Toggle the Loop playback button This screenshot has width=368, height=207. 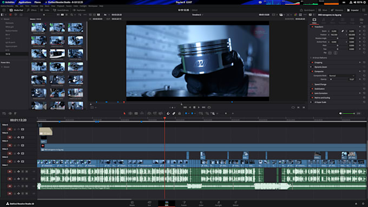209,108
